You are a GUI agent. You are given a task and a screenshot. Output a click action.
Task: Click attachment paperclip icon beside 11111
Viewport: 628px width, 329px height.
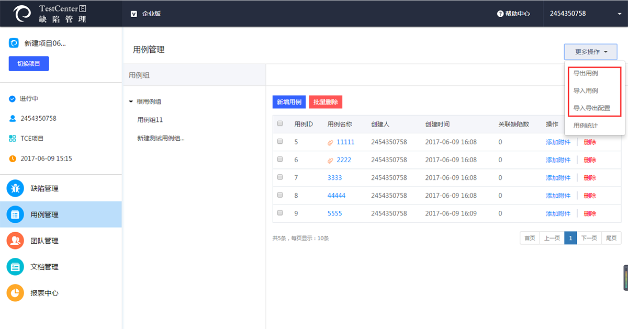point(330,142)
